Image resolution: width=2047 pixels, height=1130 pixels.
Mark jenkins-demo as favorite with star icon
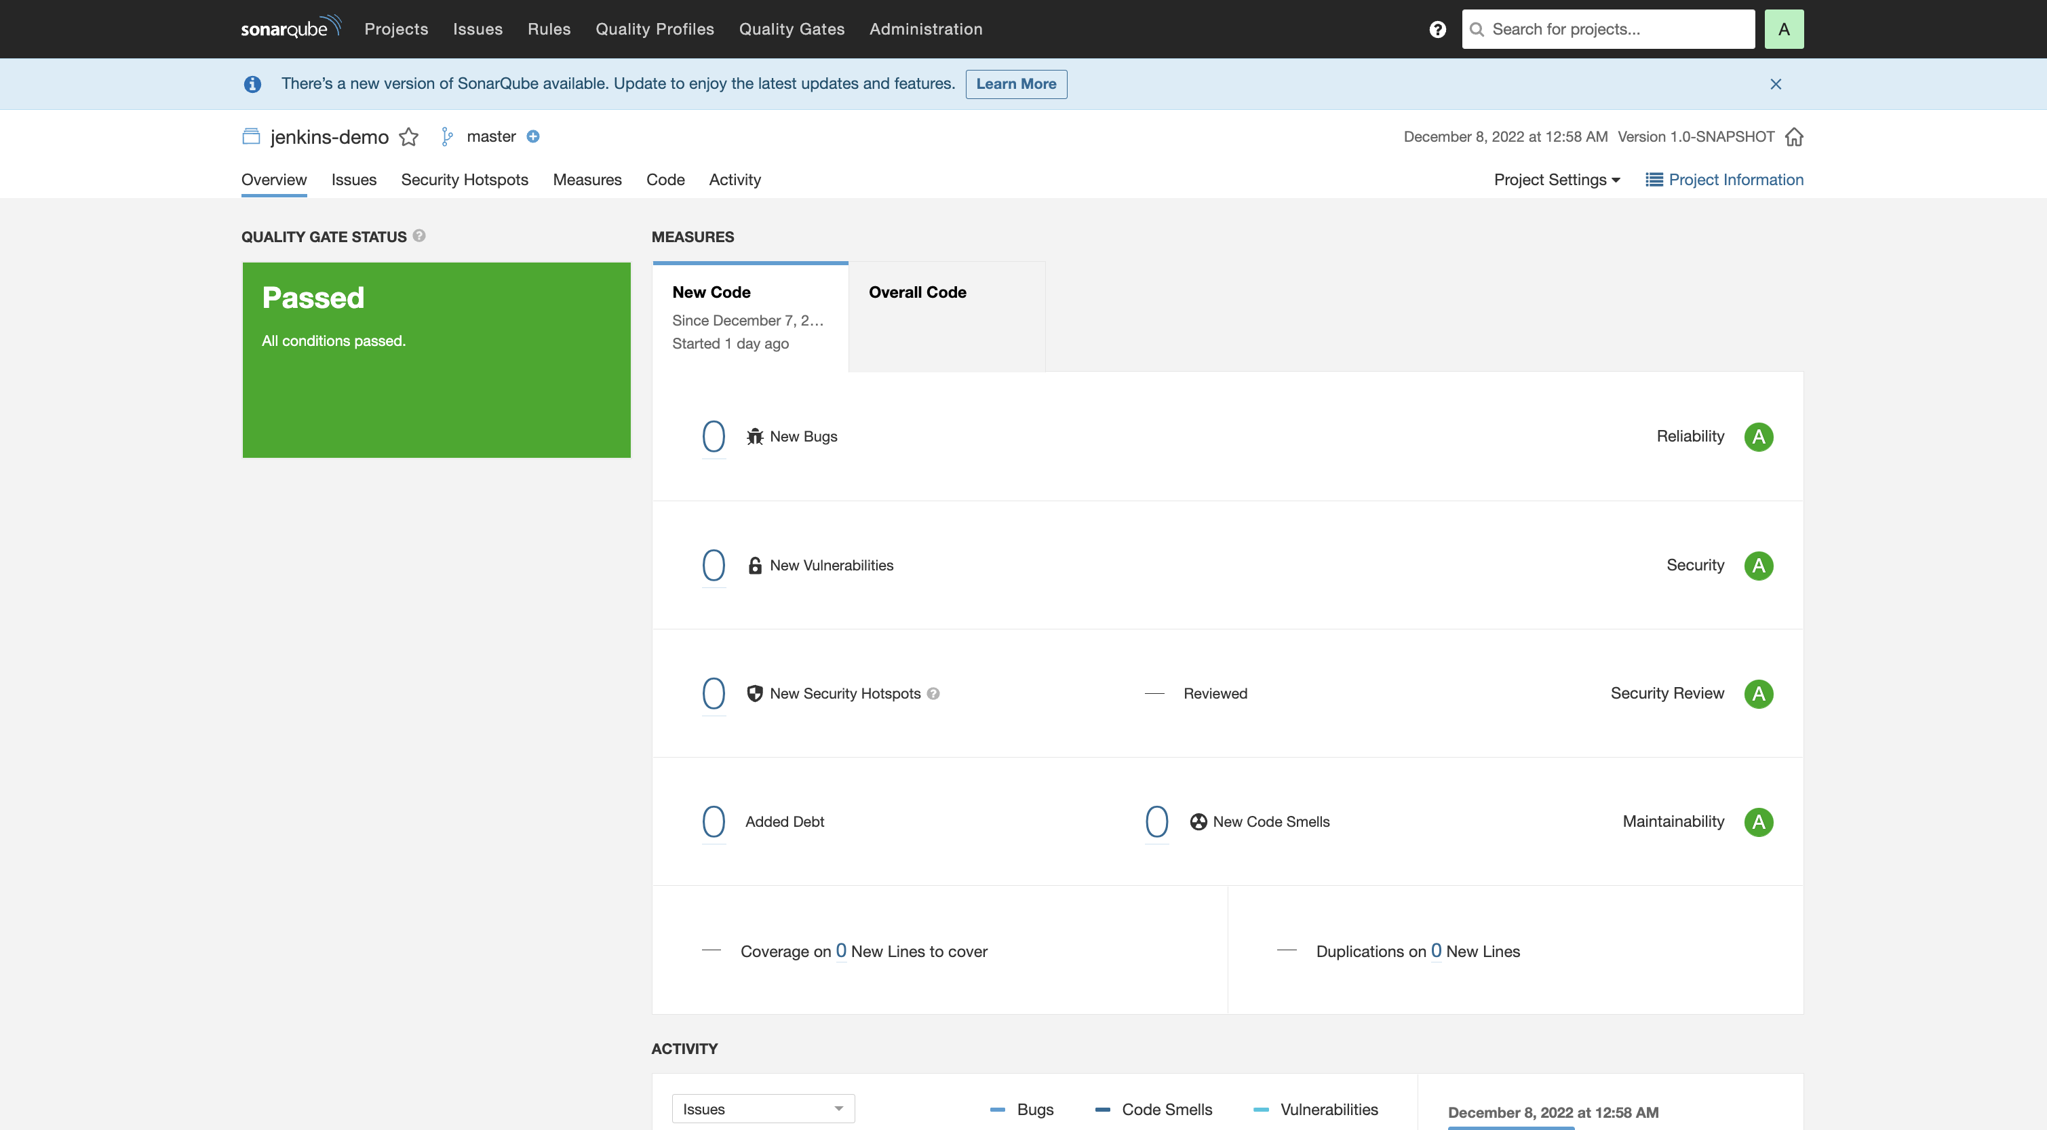tap(408, 137)
